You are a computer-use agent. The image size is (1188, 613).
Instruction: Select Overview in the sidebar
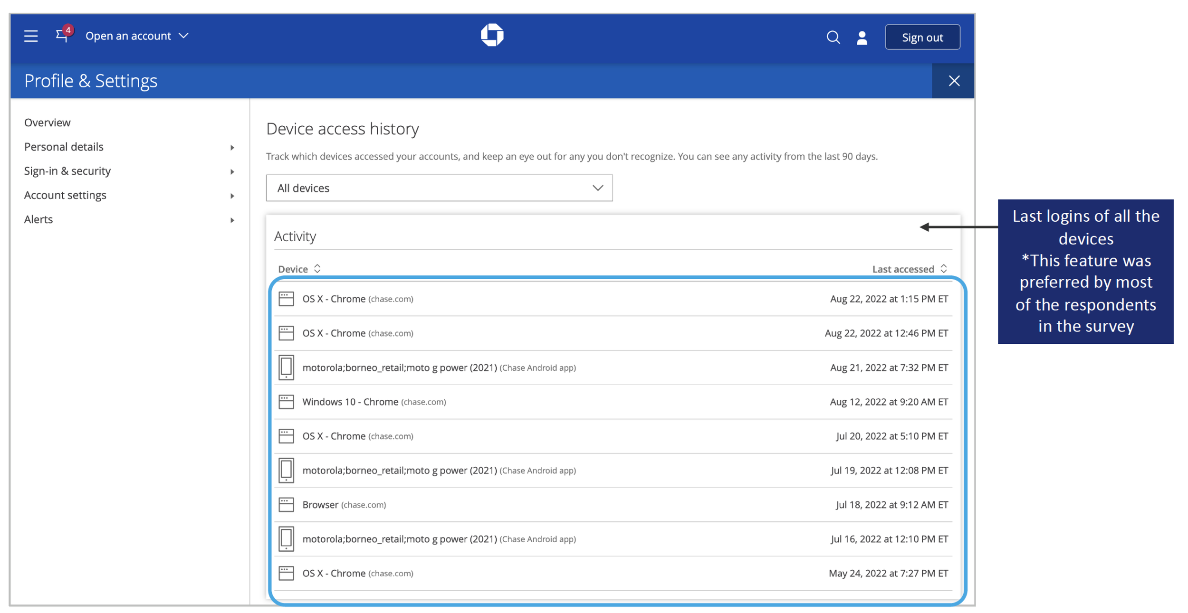[48, 123]
